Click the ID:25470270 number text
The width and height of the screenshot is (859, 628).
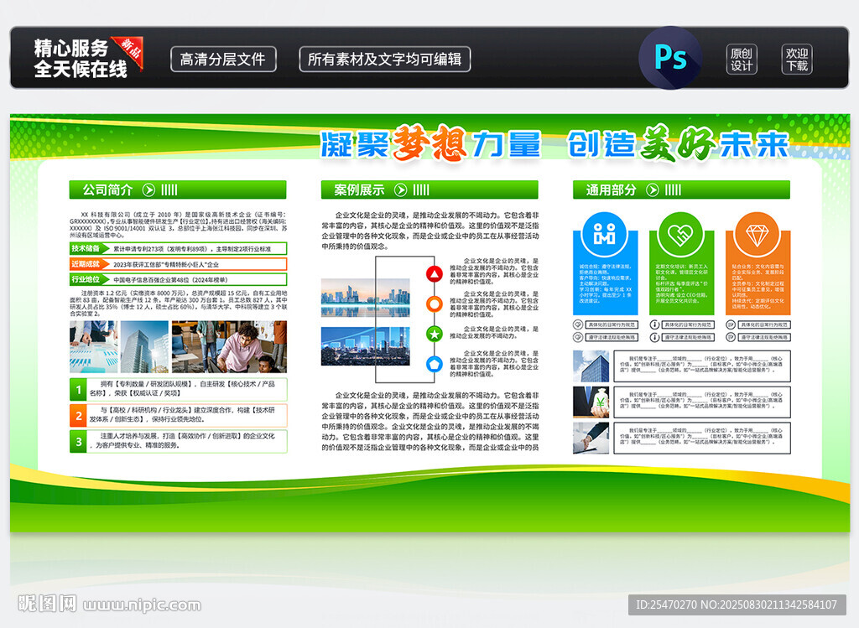click(666, 605)
